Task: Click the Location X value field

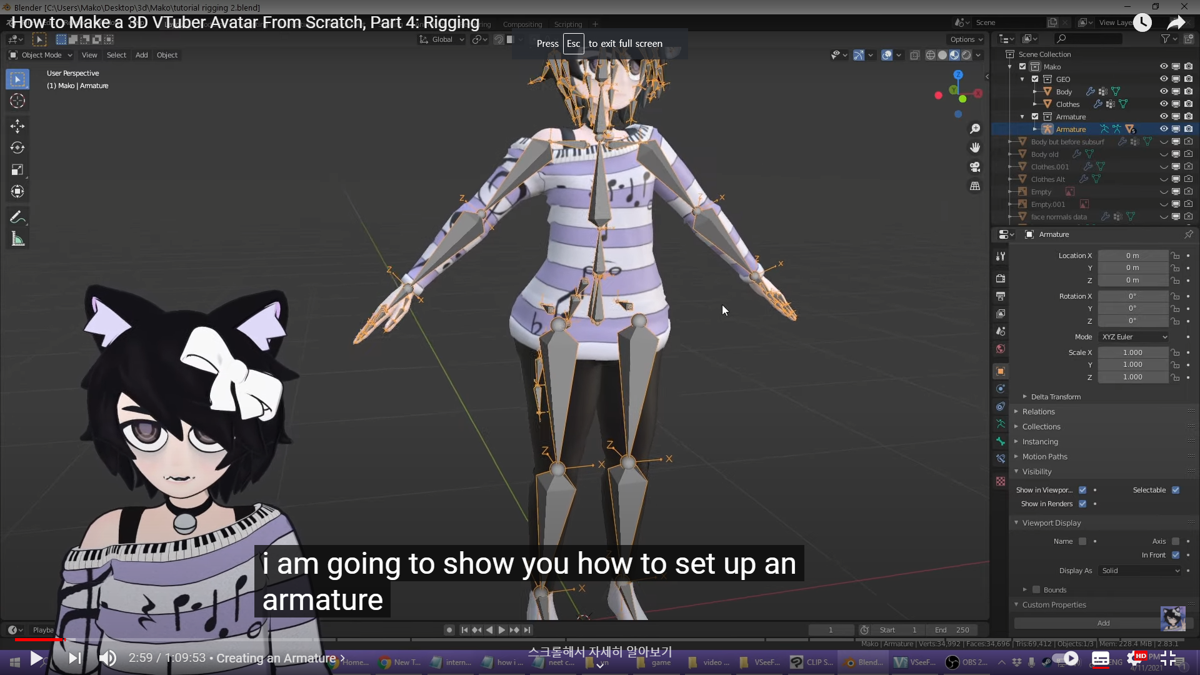Action: coord(1132,256)
